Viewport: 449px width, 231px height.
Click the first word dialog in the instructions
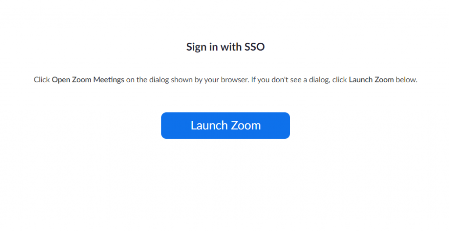click(159, 80)
